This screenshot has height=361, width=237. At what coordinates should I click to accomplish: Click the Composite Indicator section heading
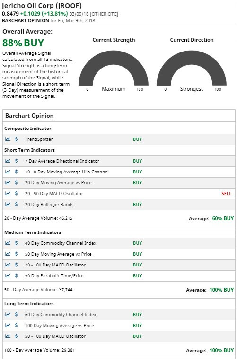pyautogui.click(x=27, y=129)
